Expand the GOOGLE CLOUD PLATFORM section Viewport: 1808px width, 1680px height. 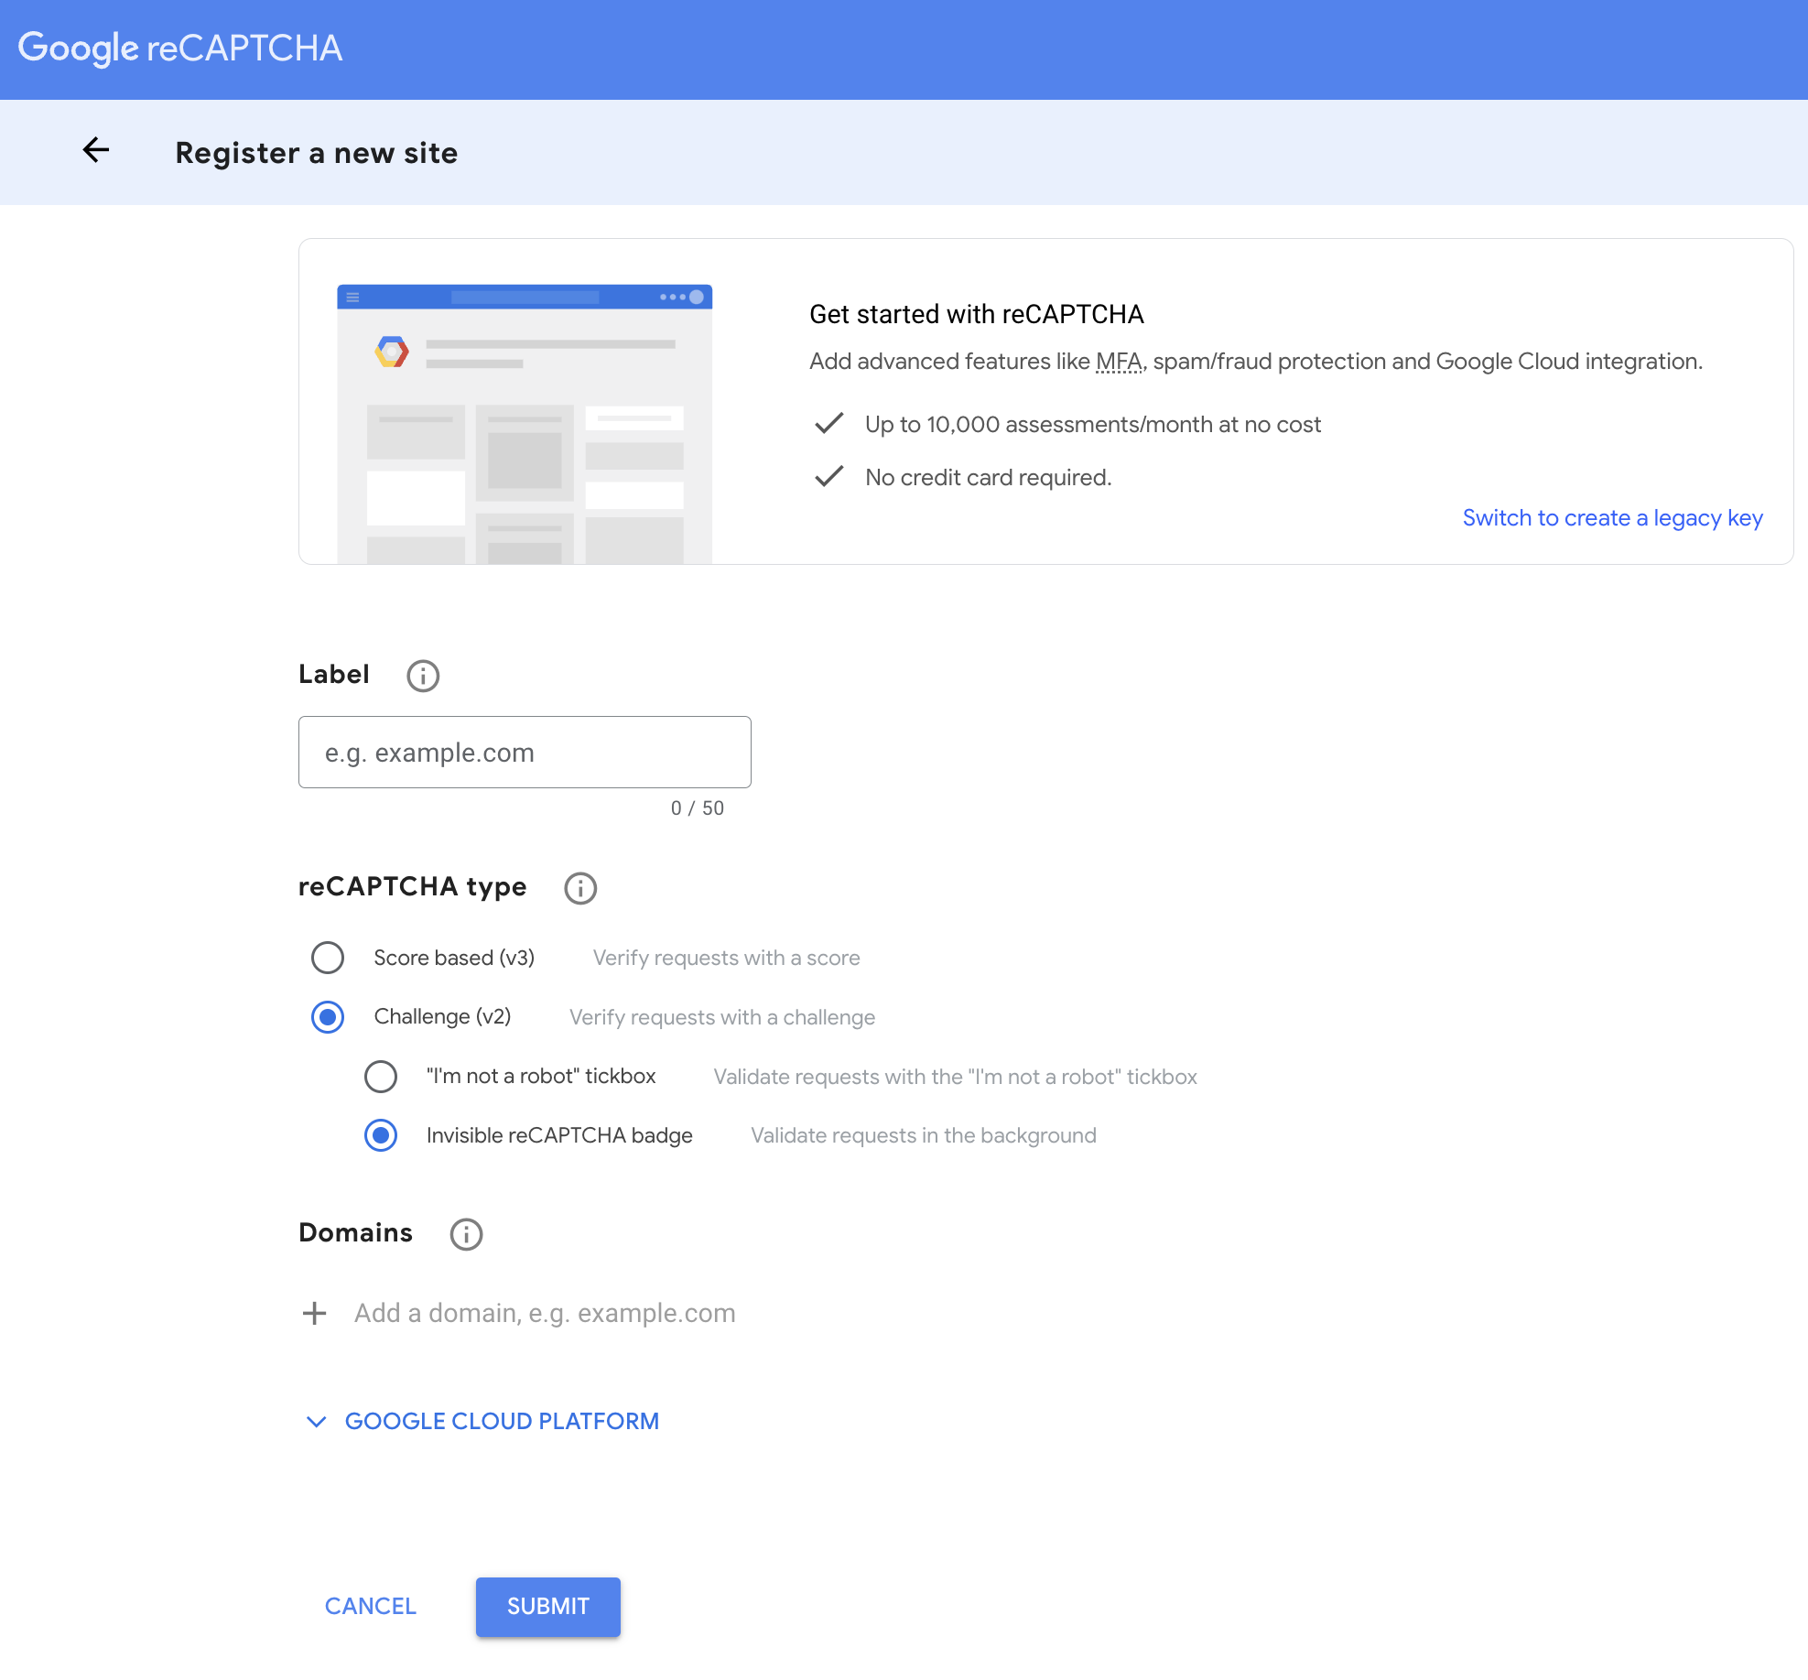(501, 1421)
